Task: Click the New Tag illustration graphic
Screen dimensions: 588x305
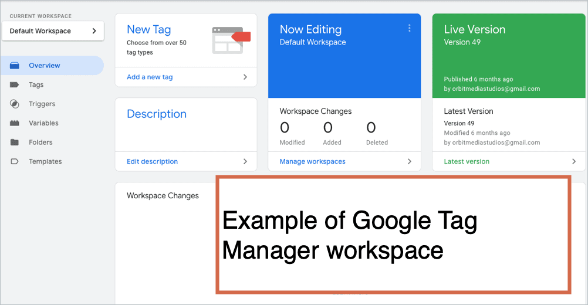Action: coord(231,39)
